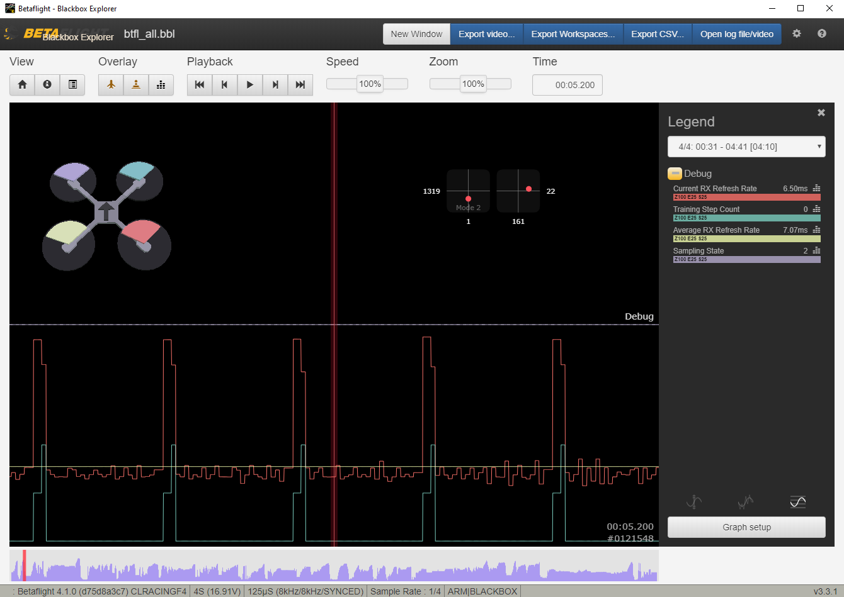Adjust the Zoom slider handle
The image size is (844, 597).
[473, 84]
